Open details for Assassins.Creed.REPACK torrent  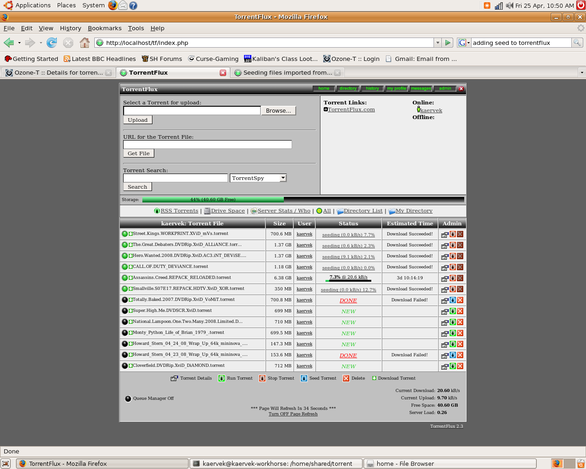[445, 278]
